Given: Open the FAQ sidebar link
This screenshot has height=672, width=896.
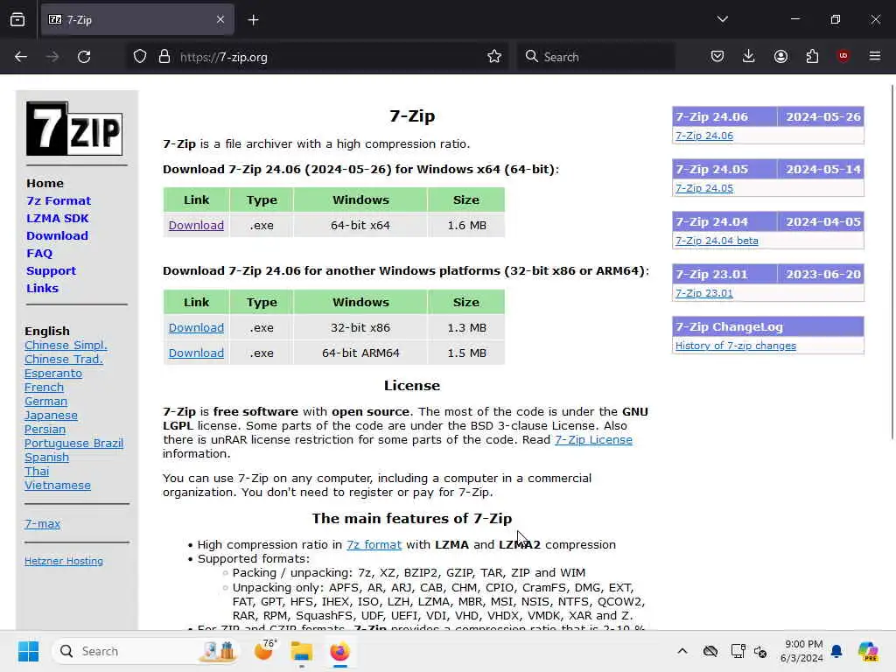Looking at the screenshot, I should coord(39,253).
